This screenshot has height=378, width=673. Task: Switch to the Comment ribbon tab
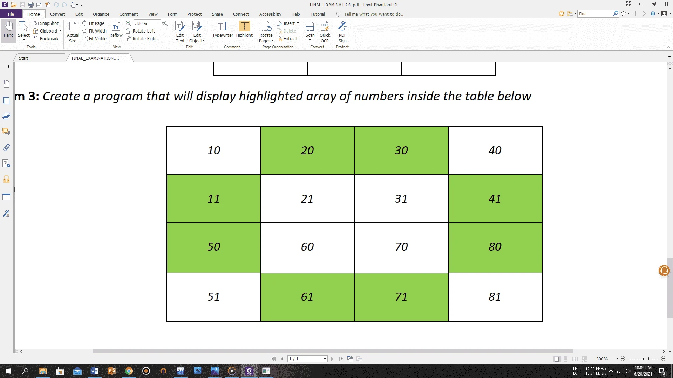tap(129, 14)
